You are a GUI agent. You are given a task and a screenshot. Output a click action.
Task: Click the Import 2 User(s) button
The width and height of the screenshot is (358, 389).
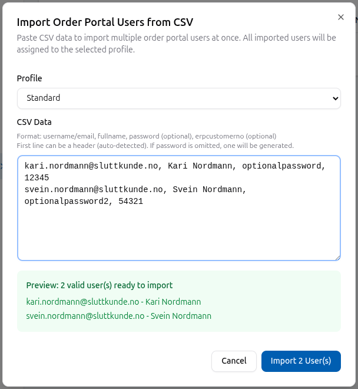301,361
